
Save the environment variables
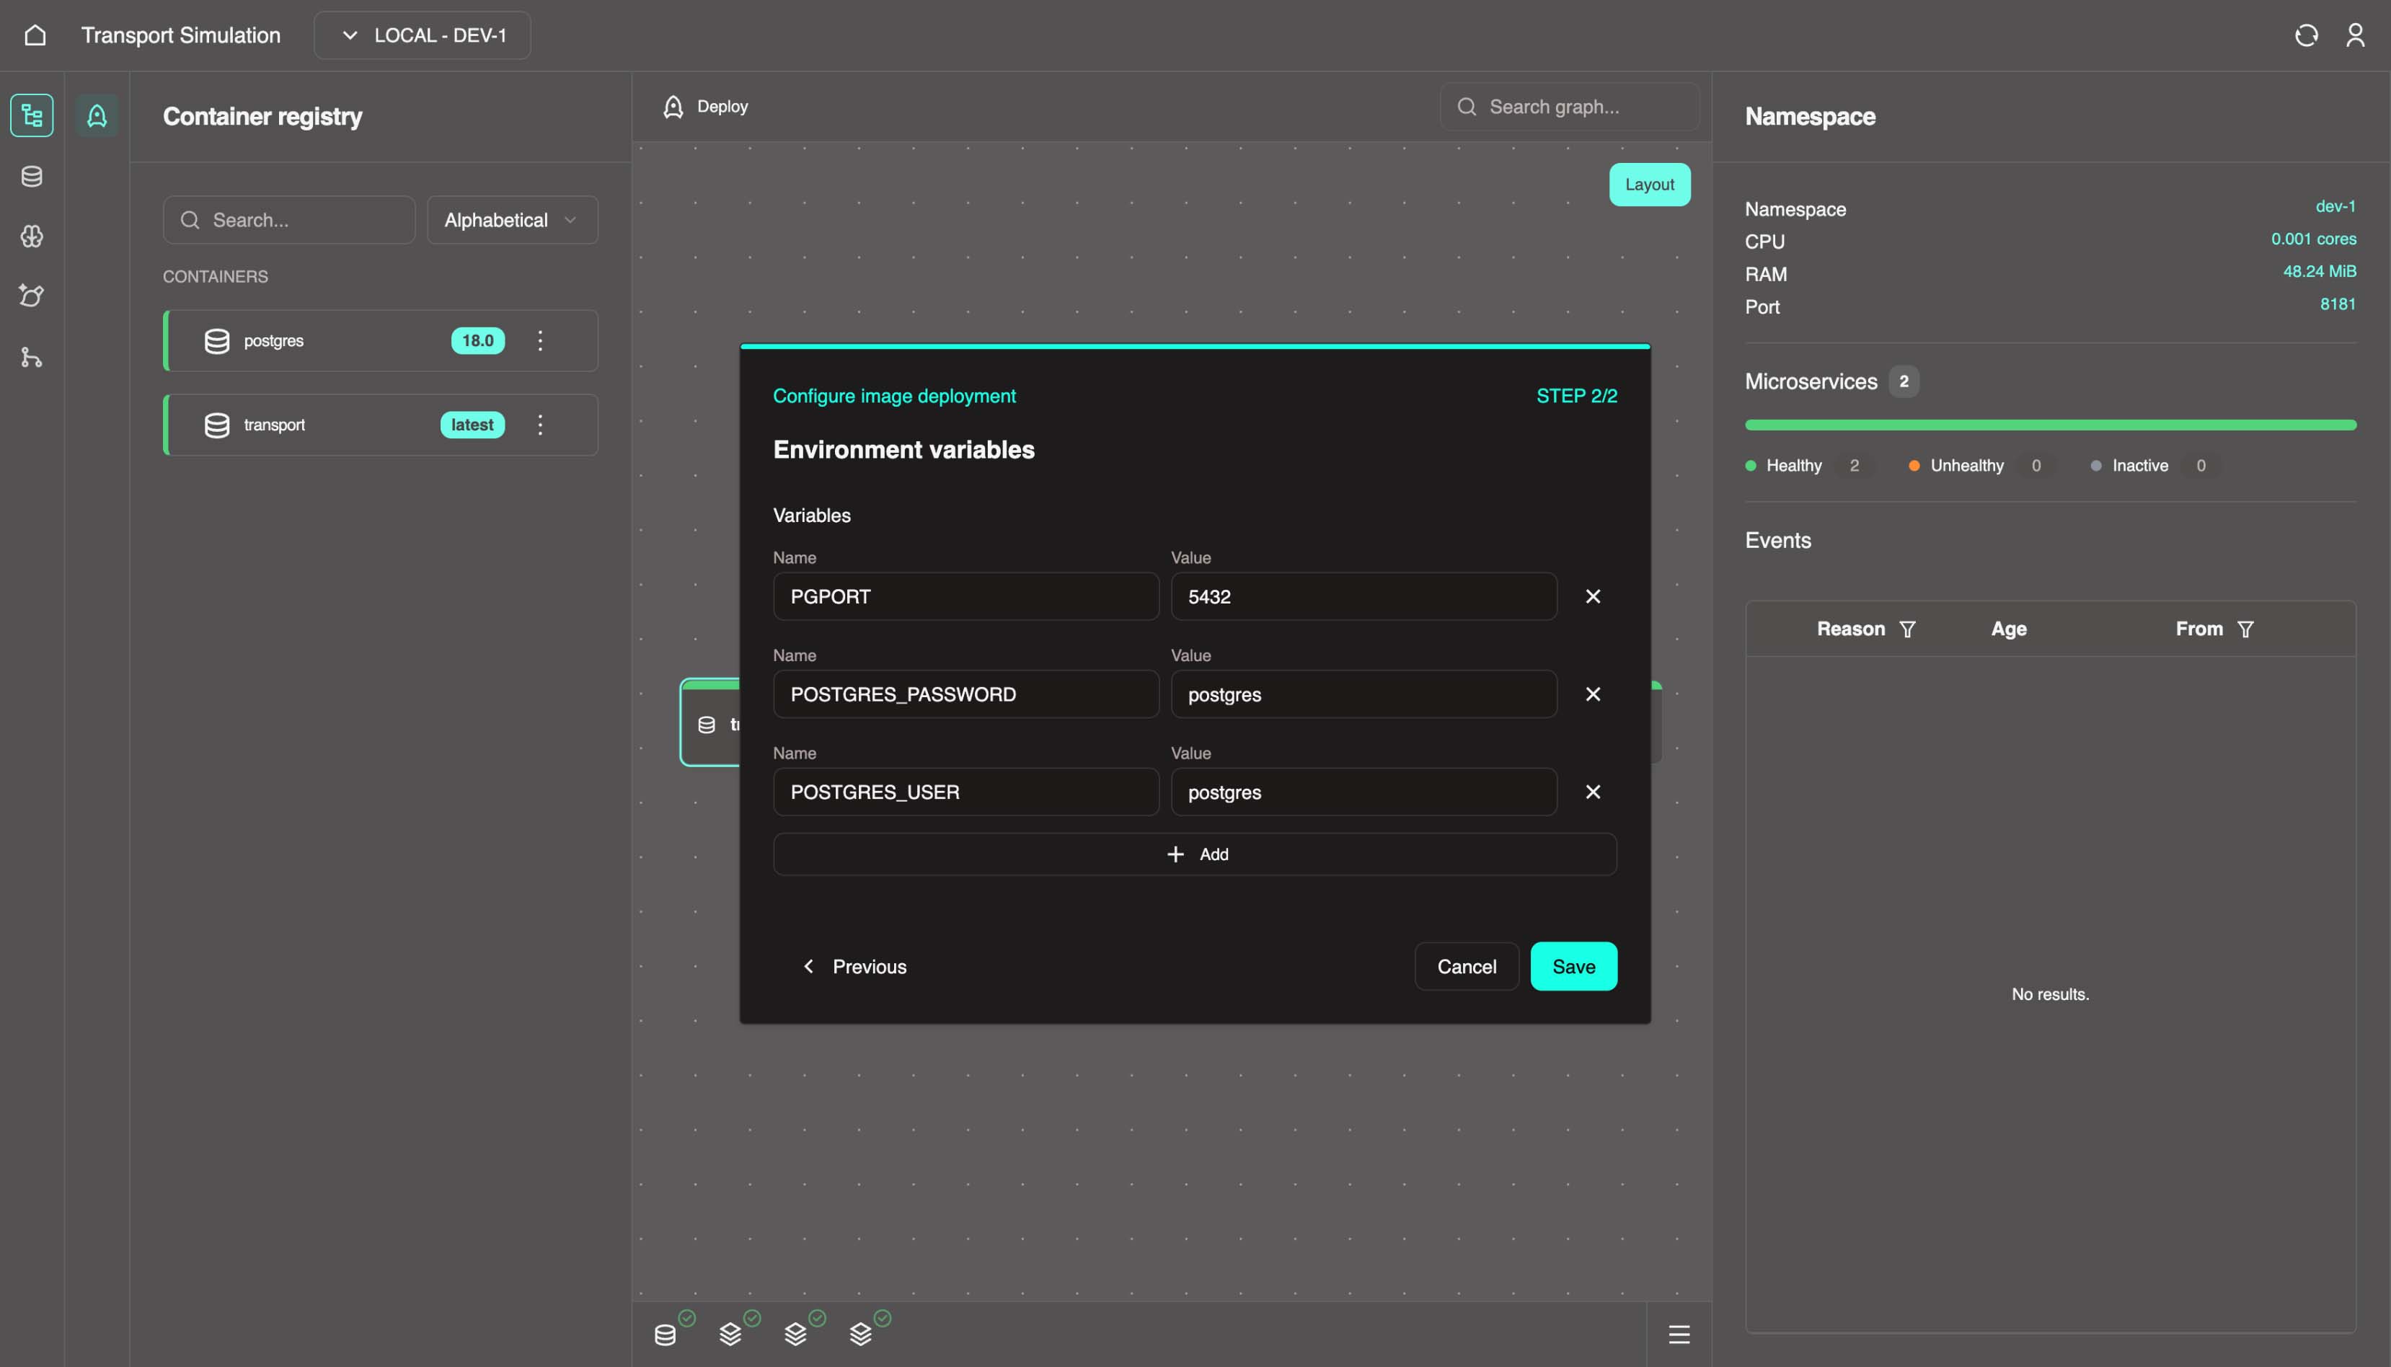coord(1573,967)
